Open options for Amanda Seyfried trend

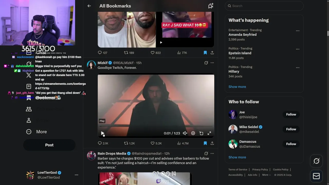click(x=297, y=31)
